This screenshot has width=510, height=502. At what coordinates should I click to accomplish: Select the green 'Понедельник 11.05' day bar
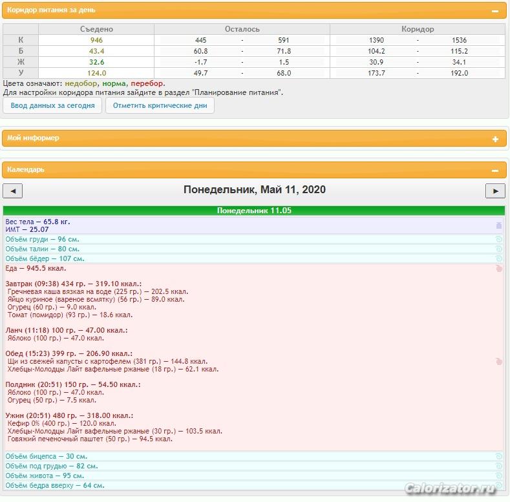point(254,211)
